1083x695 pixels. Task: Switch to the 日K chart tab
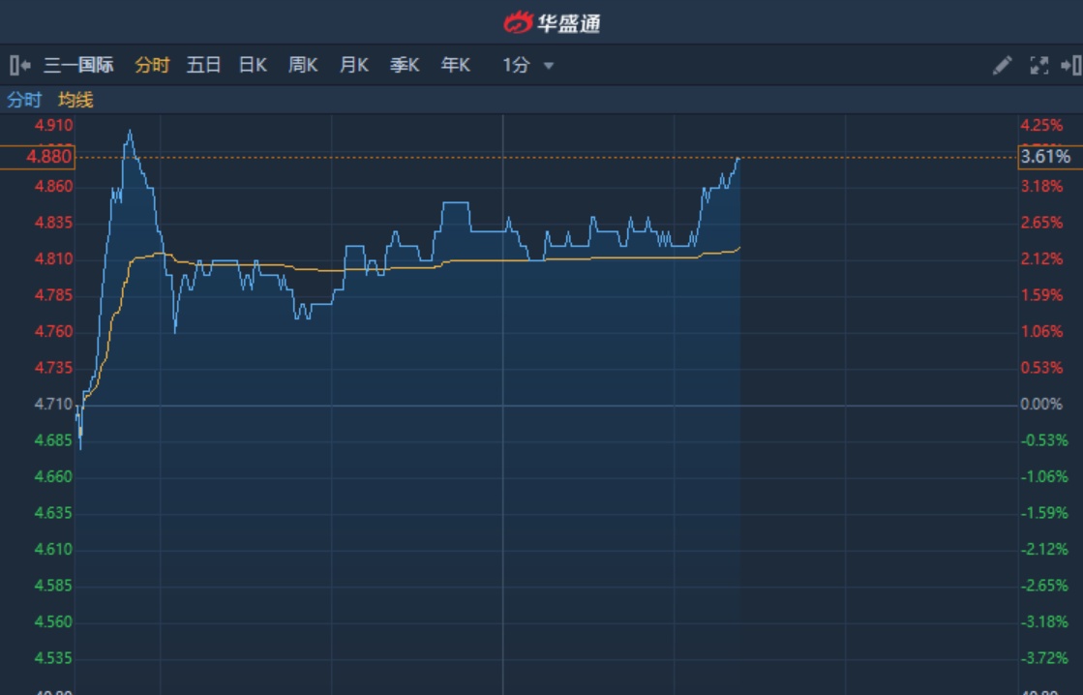point(253,66)
